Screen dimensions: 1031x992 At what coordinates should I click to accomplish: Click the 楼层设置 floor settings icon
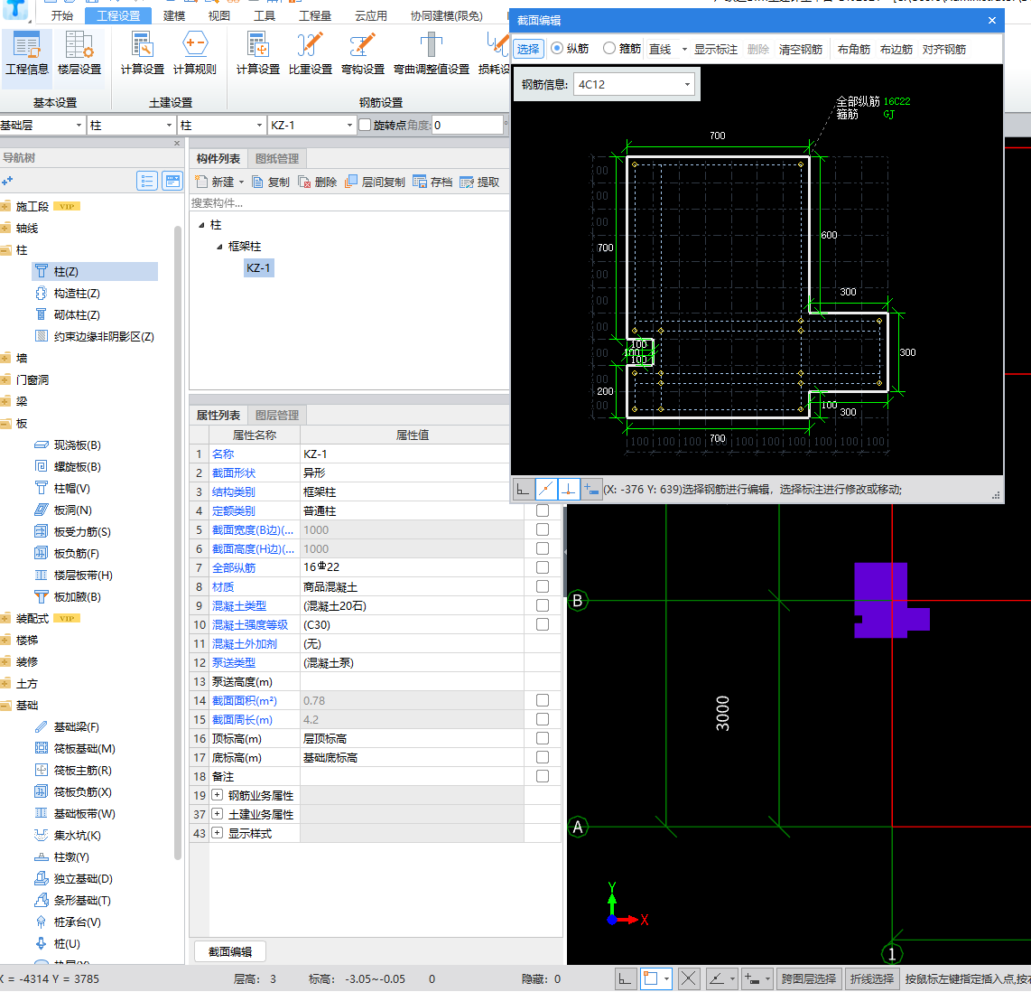(79, 52)
